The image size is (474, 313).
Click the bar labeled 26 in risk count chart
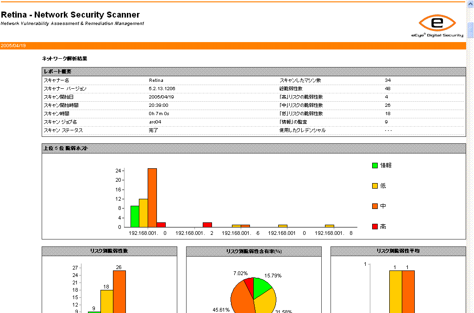119,292
